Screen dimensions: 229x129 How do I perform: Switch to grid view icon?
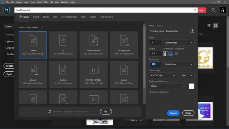pos(215,25)
